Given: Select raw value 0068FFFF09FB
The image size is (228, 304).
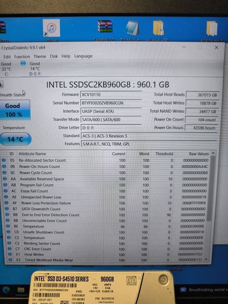Looking at the screenshot, I should [x=194, y=203].
